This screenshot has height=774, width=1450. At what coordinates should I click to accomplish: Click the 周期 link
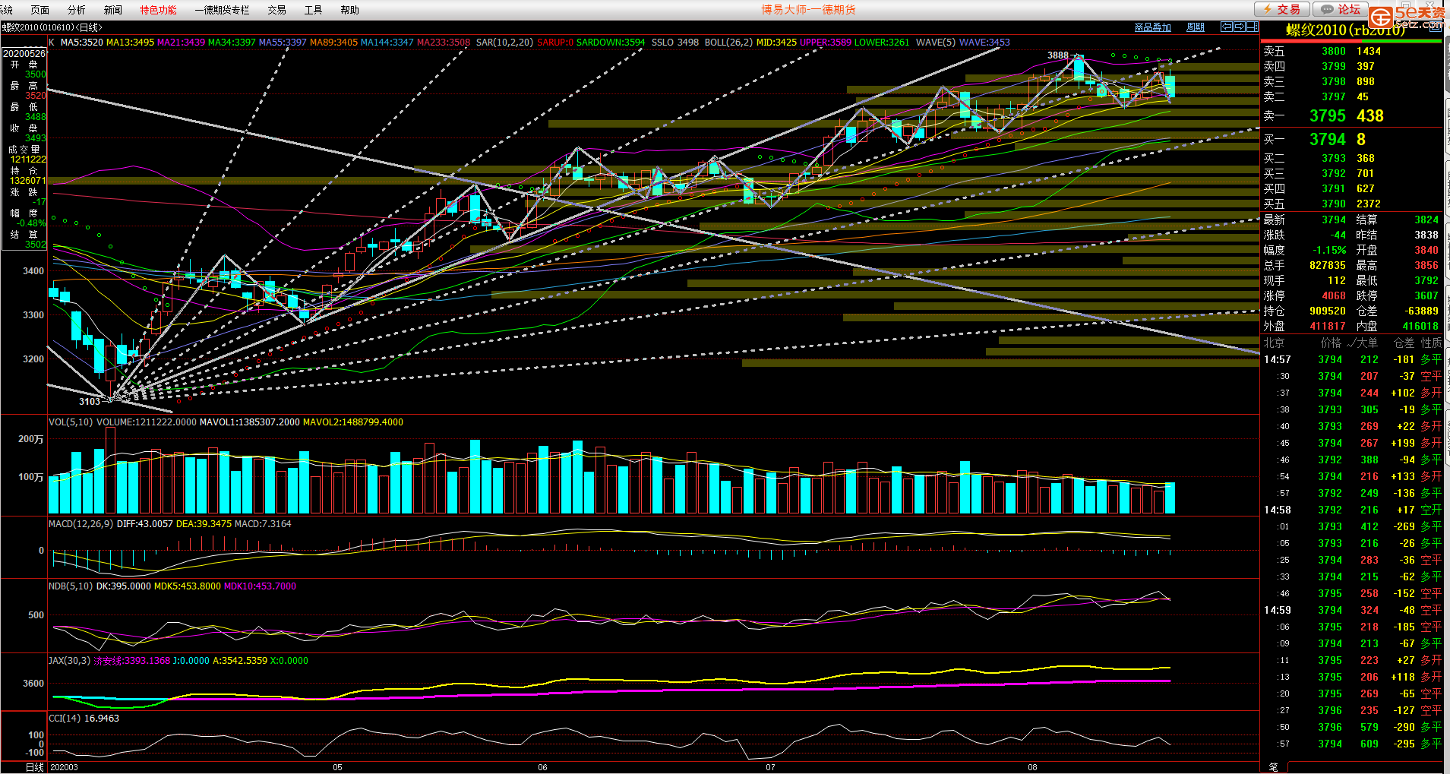[1196, 27]
